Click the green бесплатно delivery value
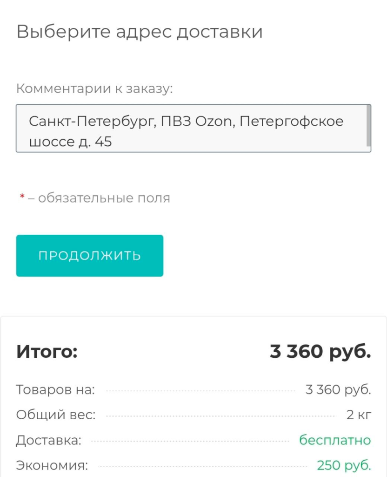Image resolution: width=387 pixels, height=477 pixels. point(335,440)
